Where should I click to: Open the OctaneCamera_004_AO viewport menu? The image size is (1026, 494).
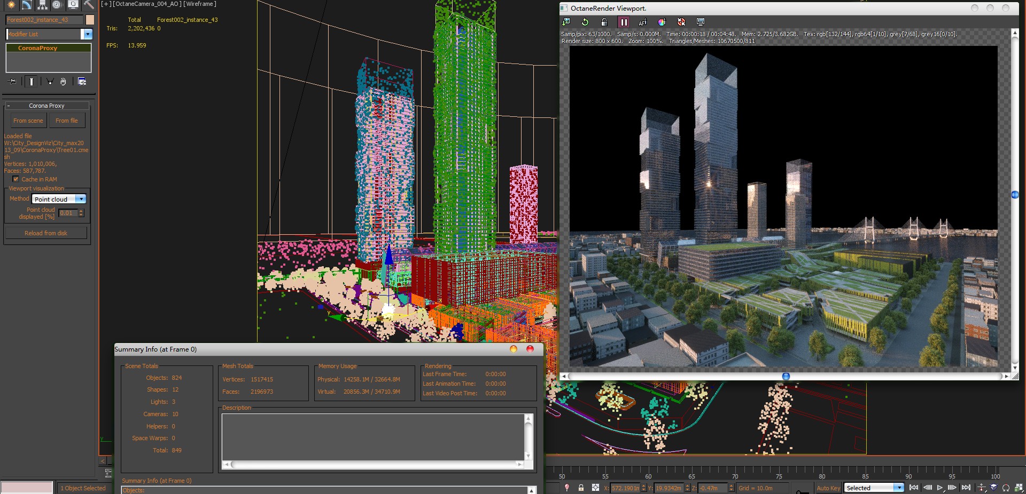[147, 4]
